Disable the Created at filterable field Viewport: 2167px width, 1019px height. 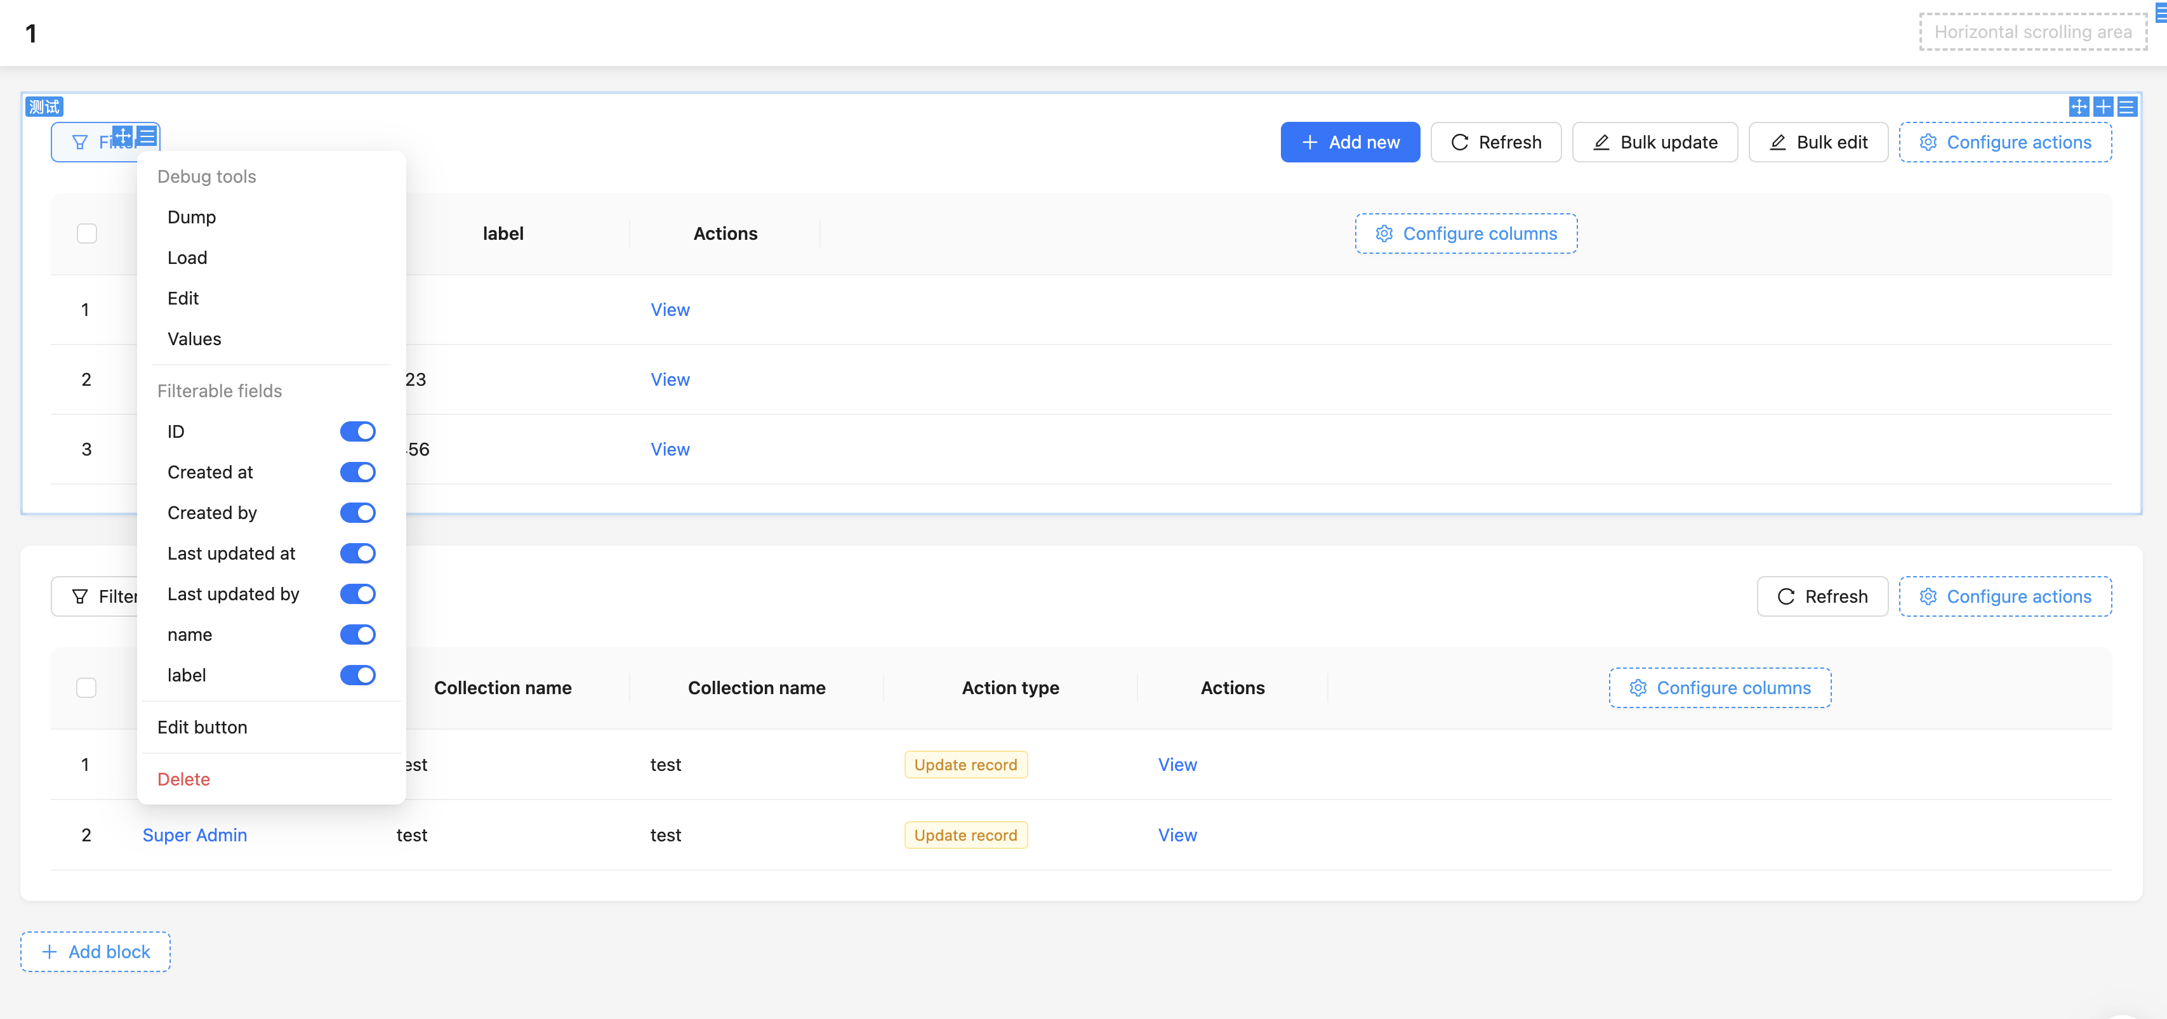coord(357,471)
